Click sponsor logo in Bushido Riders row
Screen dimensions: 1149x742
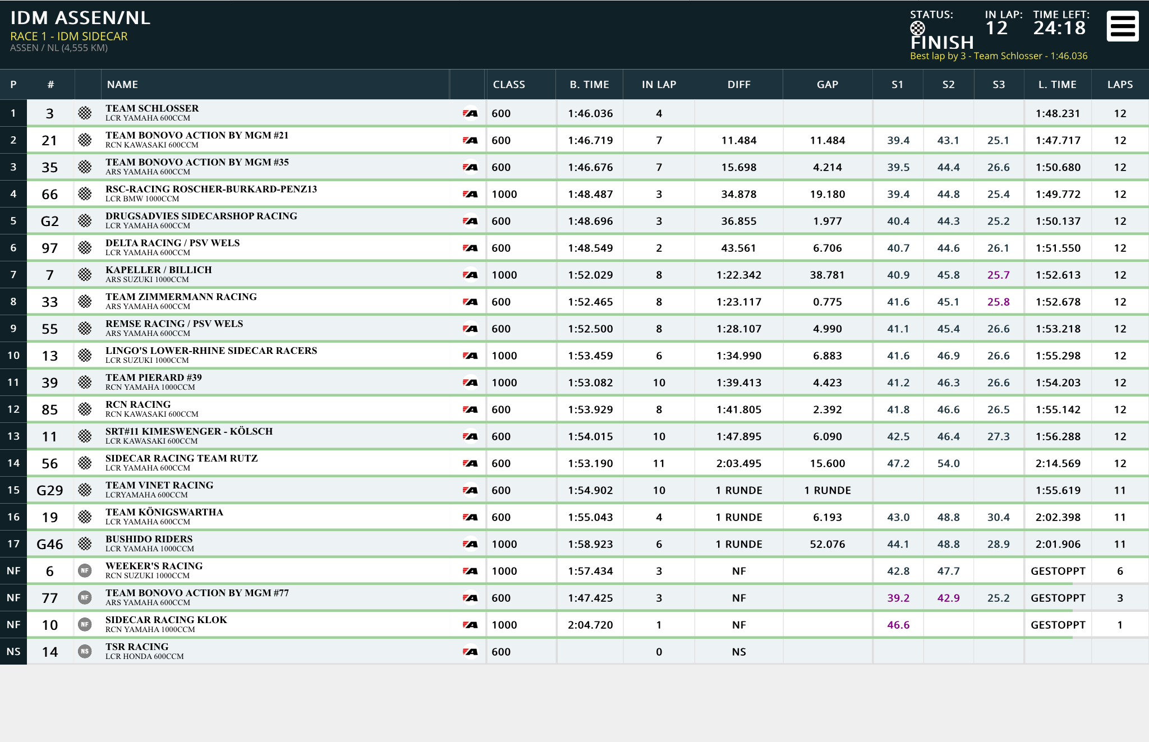click(470, 544)
